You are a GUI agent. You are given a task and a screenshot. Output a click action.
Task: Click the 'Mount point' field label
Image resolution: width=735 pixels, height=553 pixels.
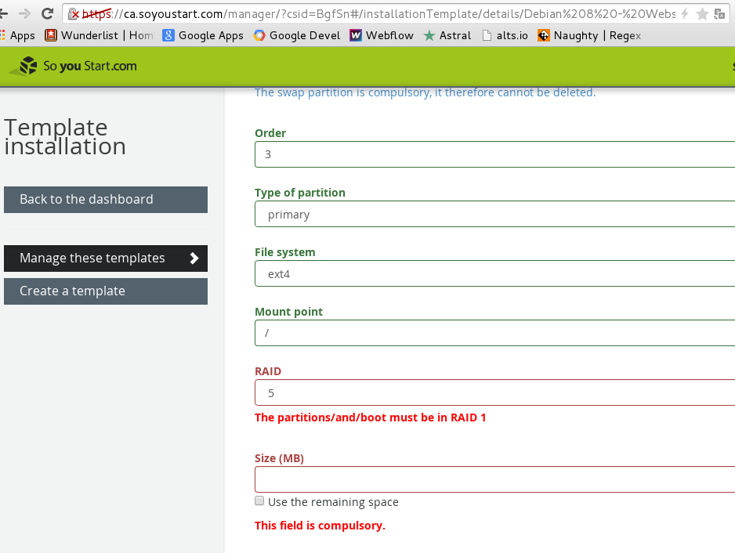(288, 312)
